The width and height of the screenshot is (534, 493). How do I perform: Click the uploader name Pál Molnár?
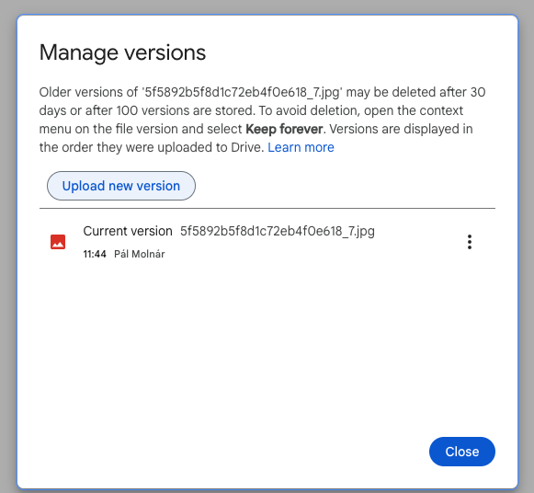click(140, 254)
